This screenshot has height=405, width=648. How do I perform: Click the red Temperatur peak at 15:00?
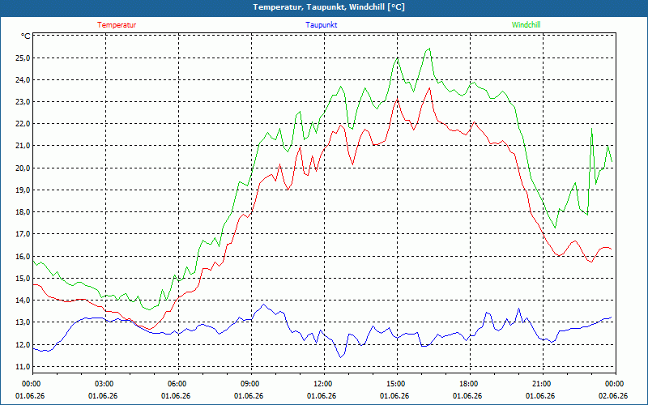pos(397,98)
